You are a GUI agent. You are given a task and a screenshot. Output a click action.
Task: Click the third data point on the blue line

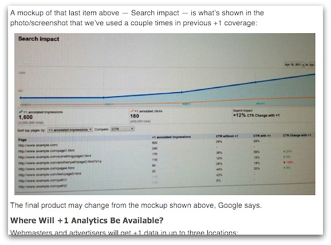tap(182, 92)
